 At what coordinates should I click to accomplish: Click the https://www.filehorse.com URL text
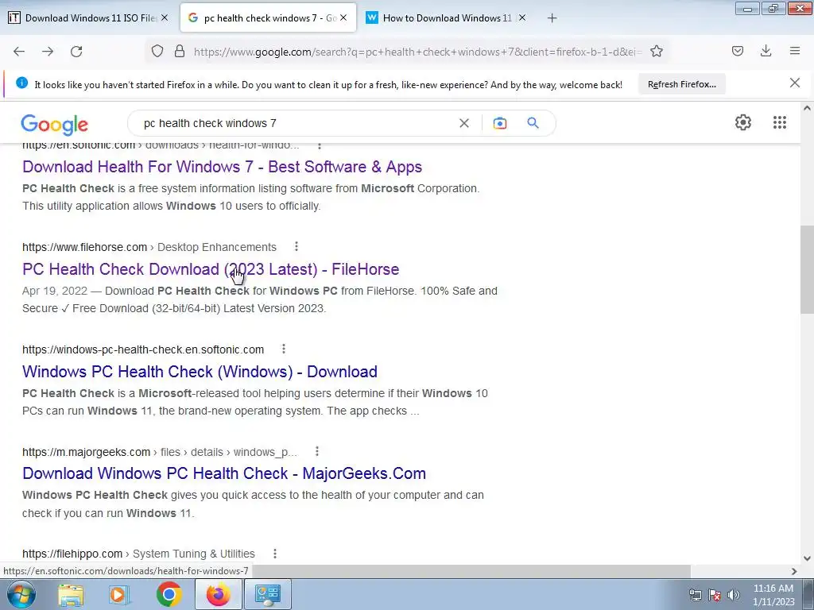84,247
